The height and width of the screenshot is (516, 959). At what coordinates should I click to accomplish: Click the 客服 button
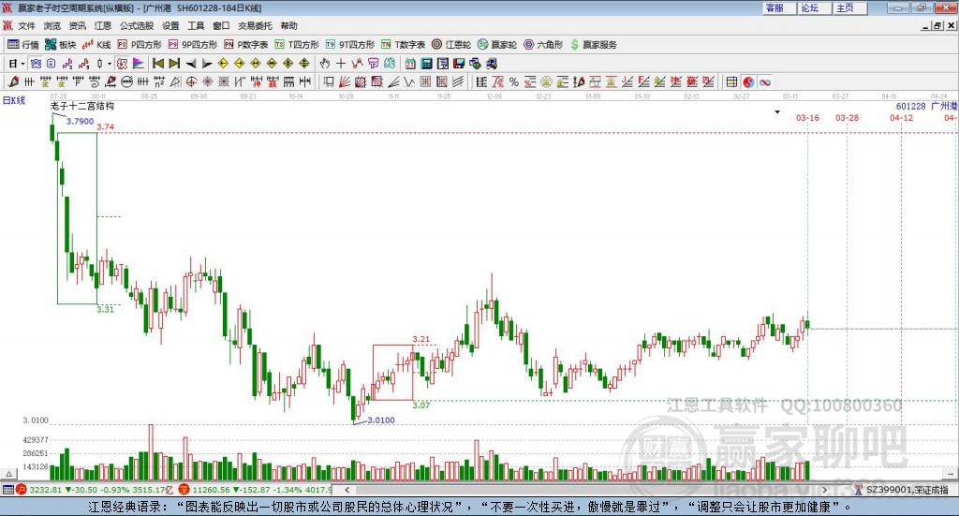click(x=778, y=7)
